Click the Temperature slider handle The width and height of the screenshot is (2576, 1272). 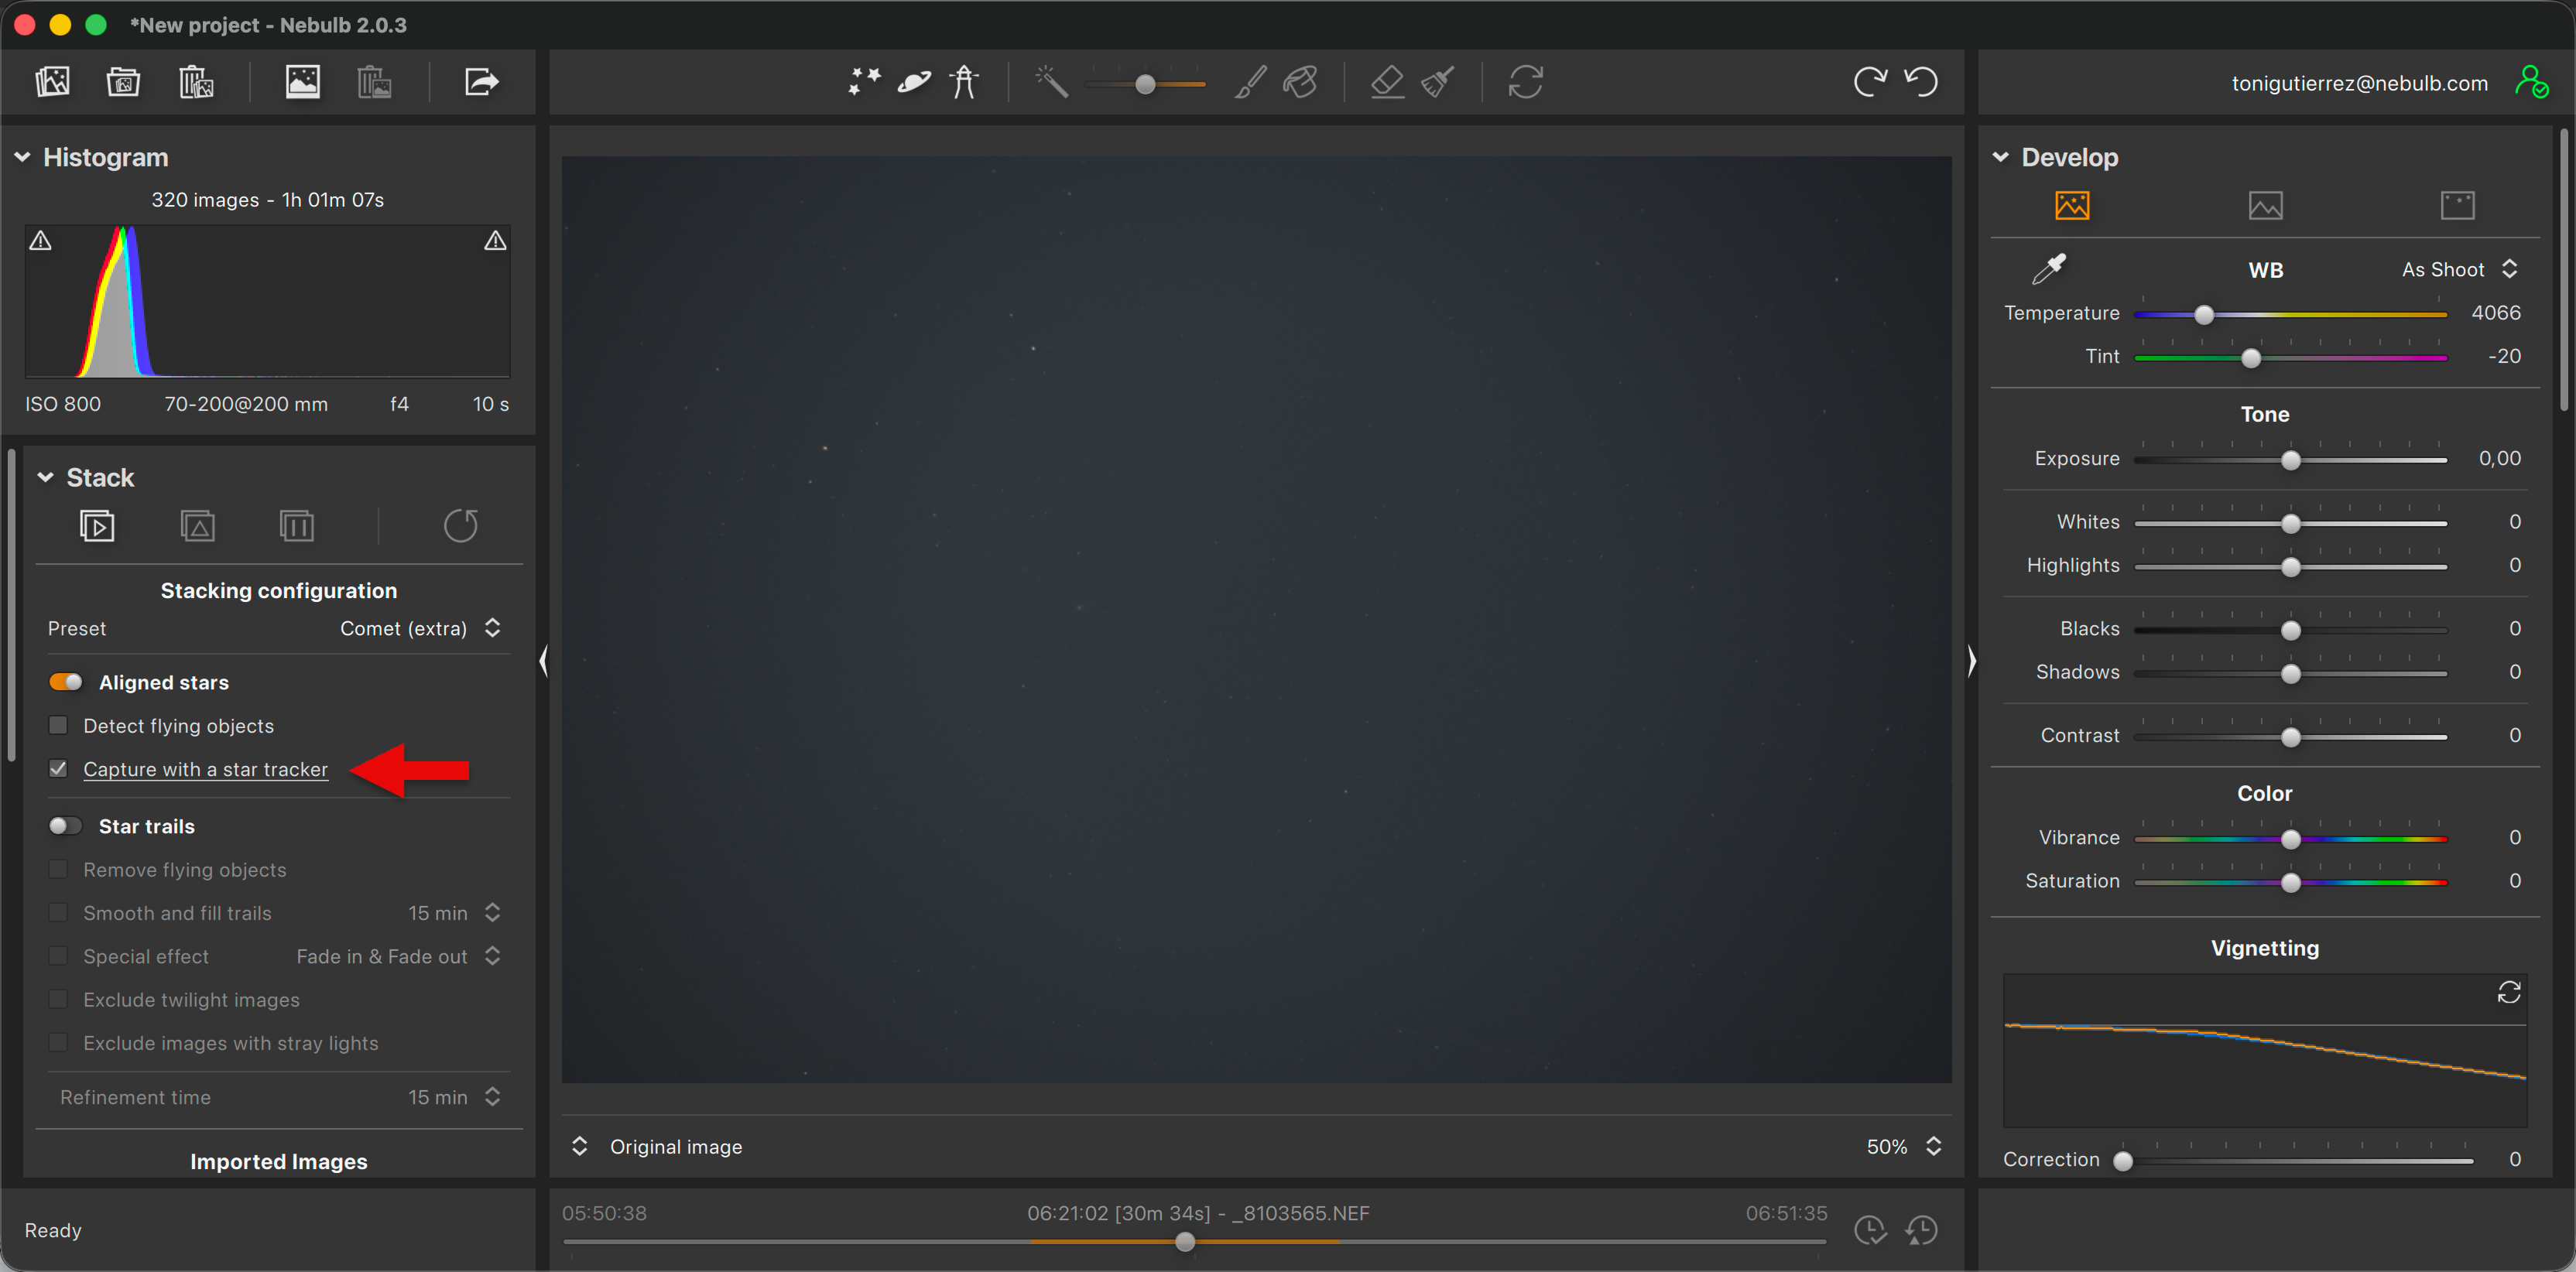coord(2204,315)
